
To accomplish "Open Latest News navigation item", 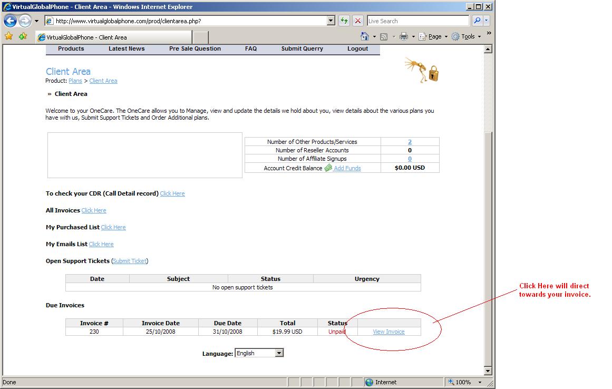I will point(127,49).
